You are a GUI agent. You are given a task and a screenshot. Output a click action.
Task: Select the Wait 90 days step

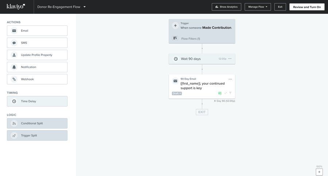tap(202, 59)
